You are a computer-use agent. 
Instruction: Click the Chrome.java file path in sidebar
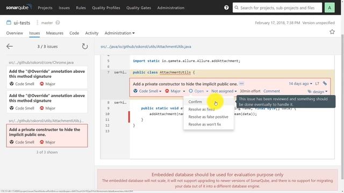click(x=41, y=62)
